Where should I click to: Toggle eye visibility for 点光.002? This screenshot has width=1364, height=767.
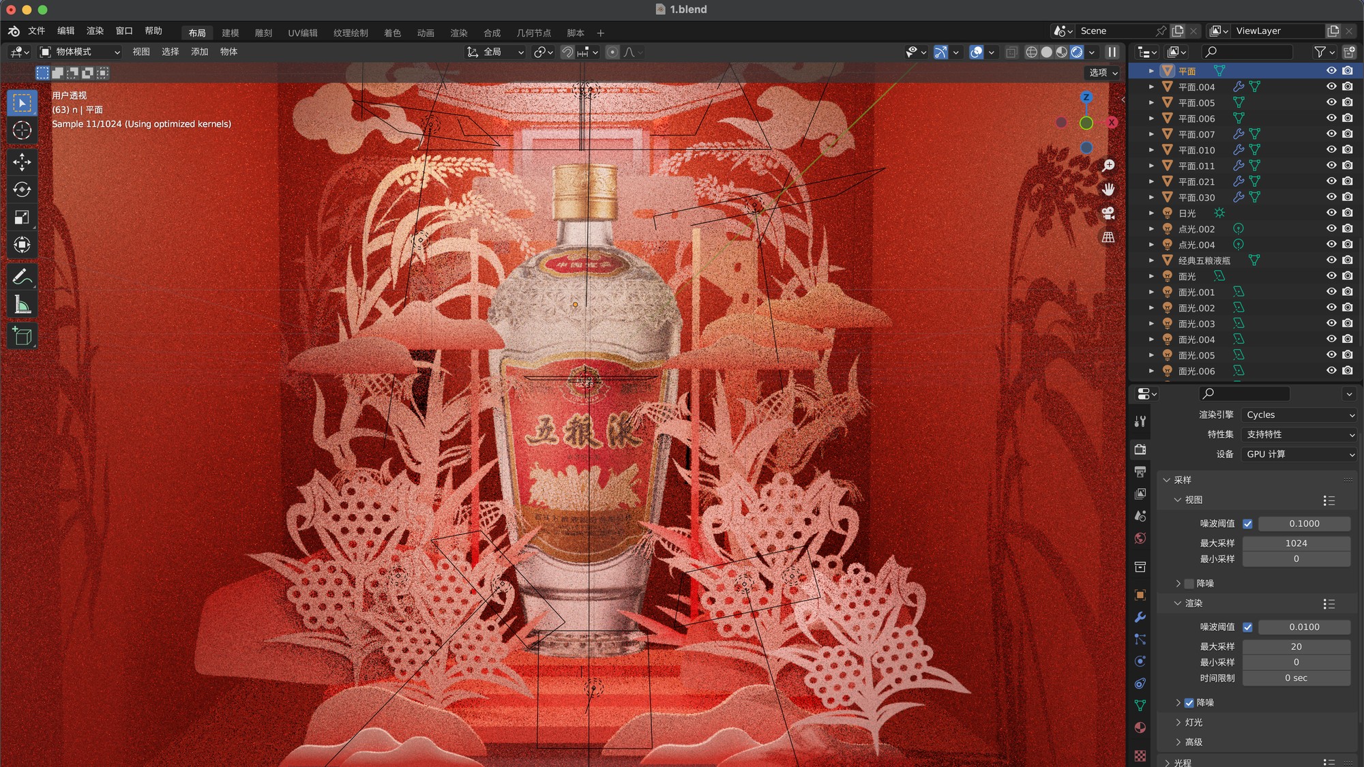1331,228
